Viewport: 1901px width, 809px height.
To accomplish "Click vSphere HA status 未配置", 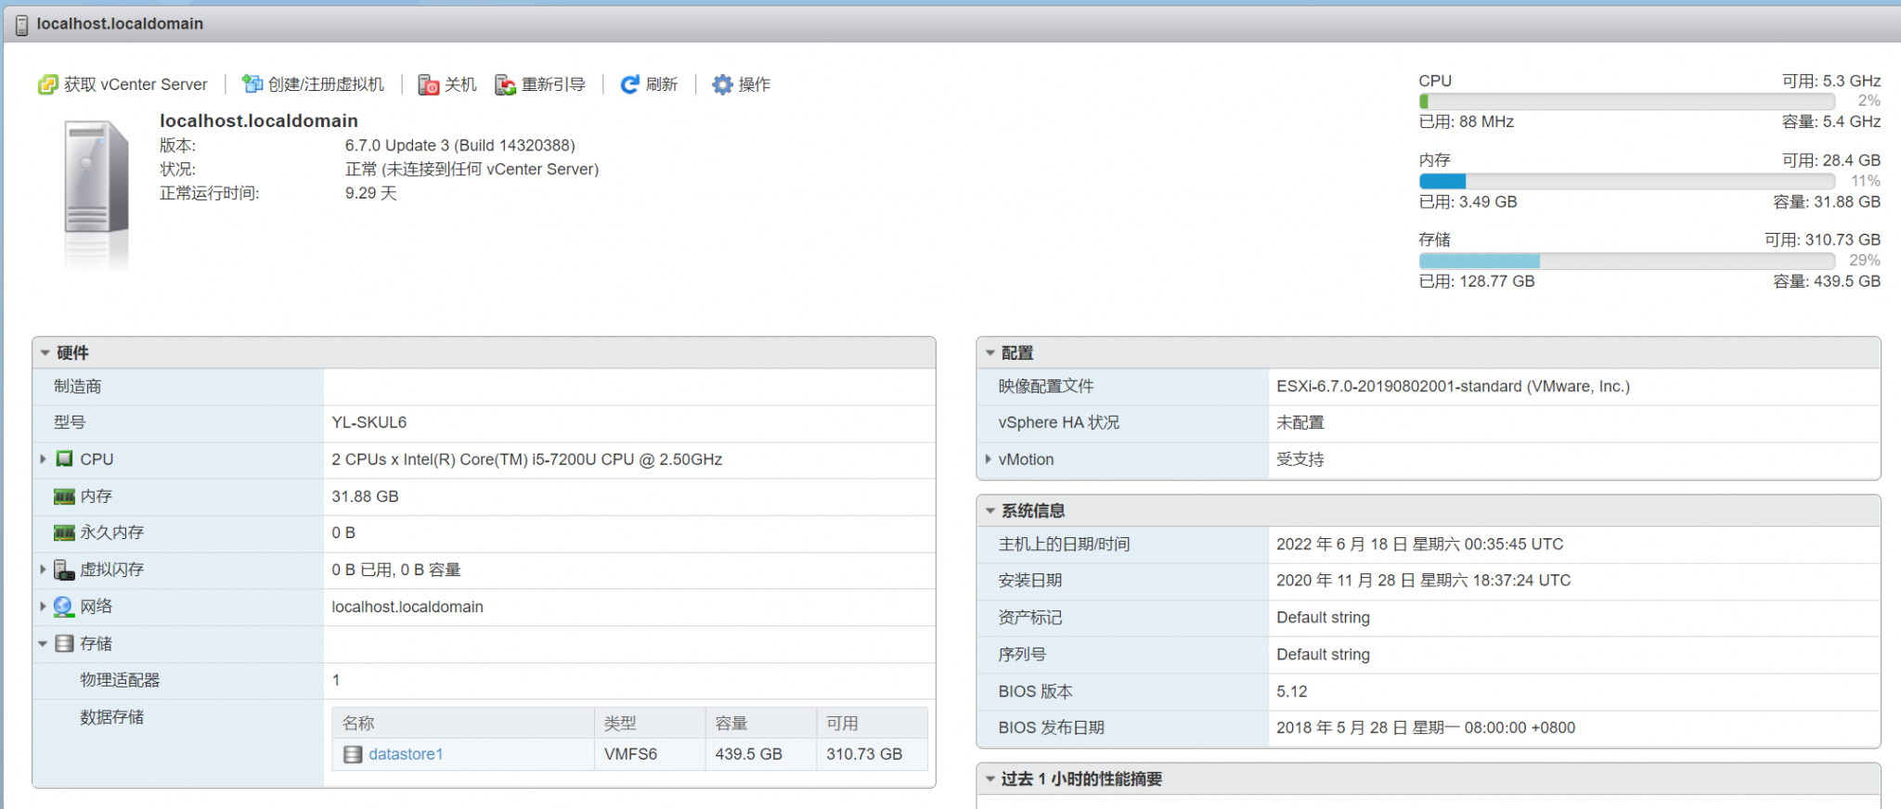I will [1300, 422].
